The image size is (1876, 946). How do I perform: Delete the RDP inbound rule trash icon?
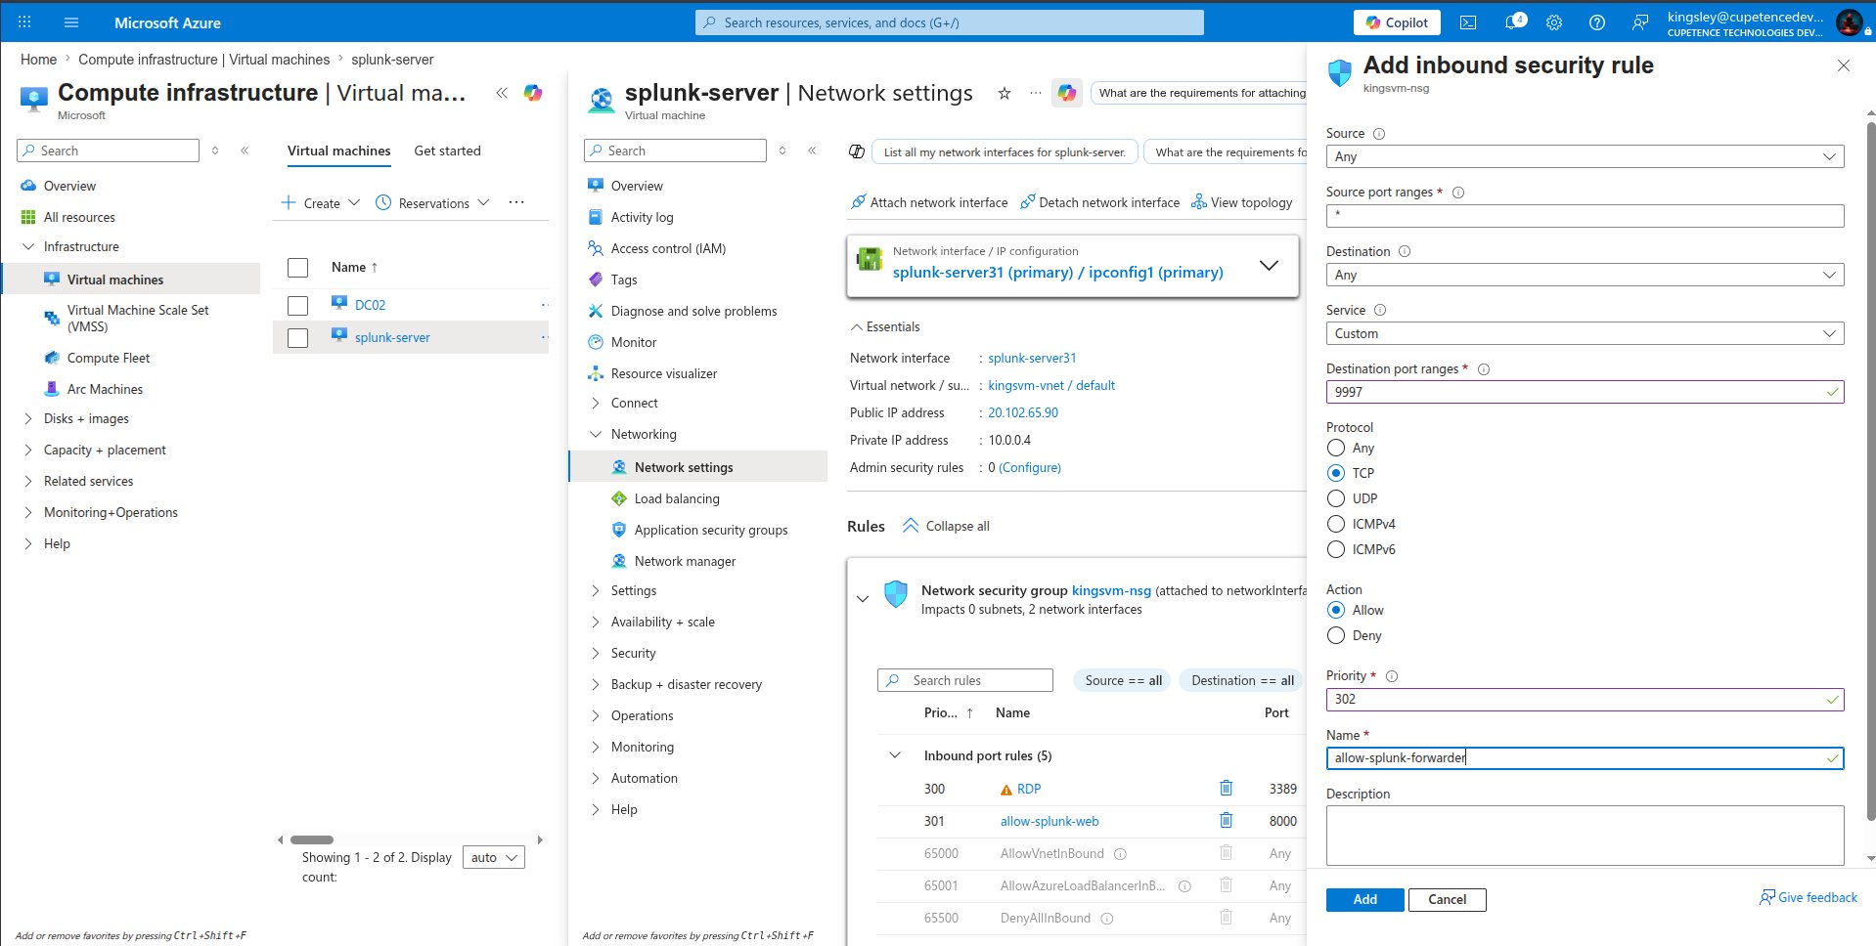click(1226, 788)
